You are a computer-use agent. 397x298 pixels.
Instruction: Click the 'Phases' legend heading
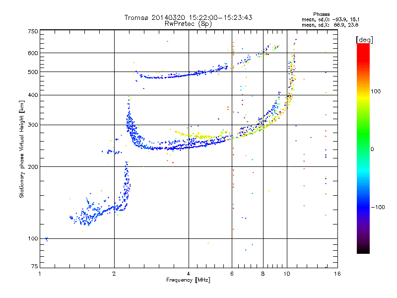[x=321, y=14]
